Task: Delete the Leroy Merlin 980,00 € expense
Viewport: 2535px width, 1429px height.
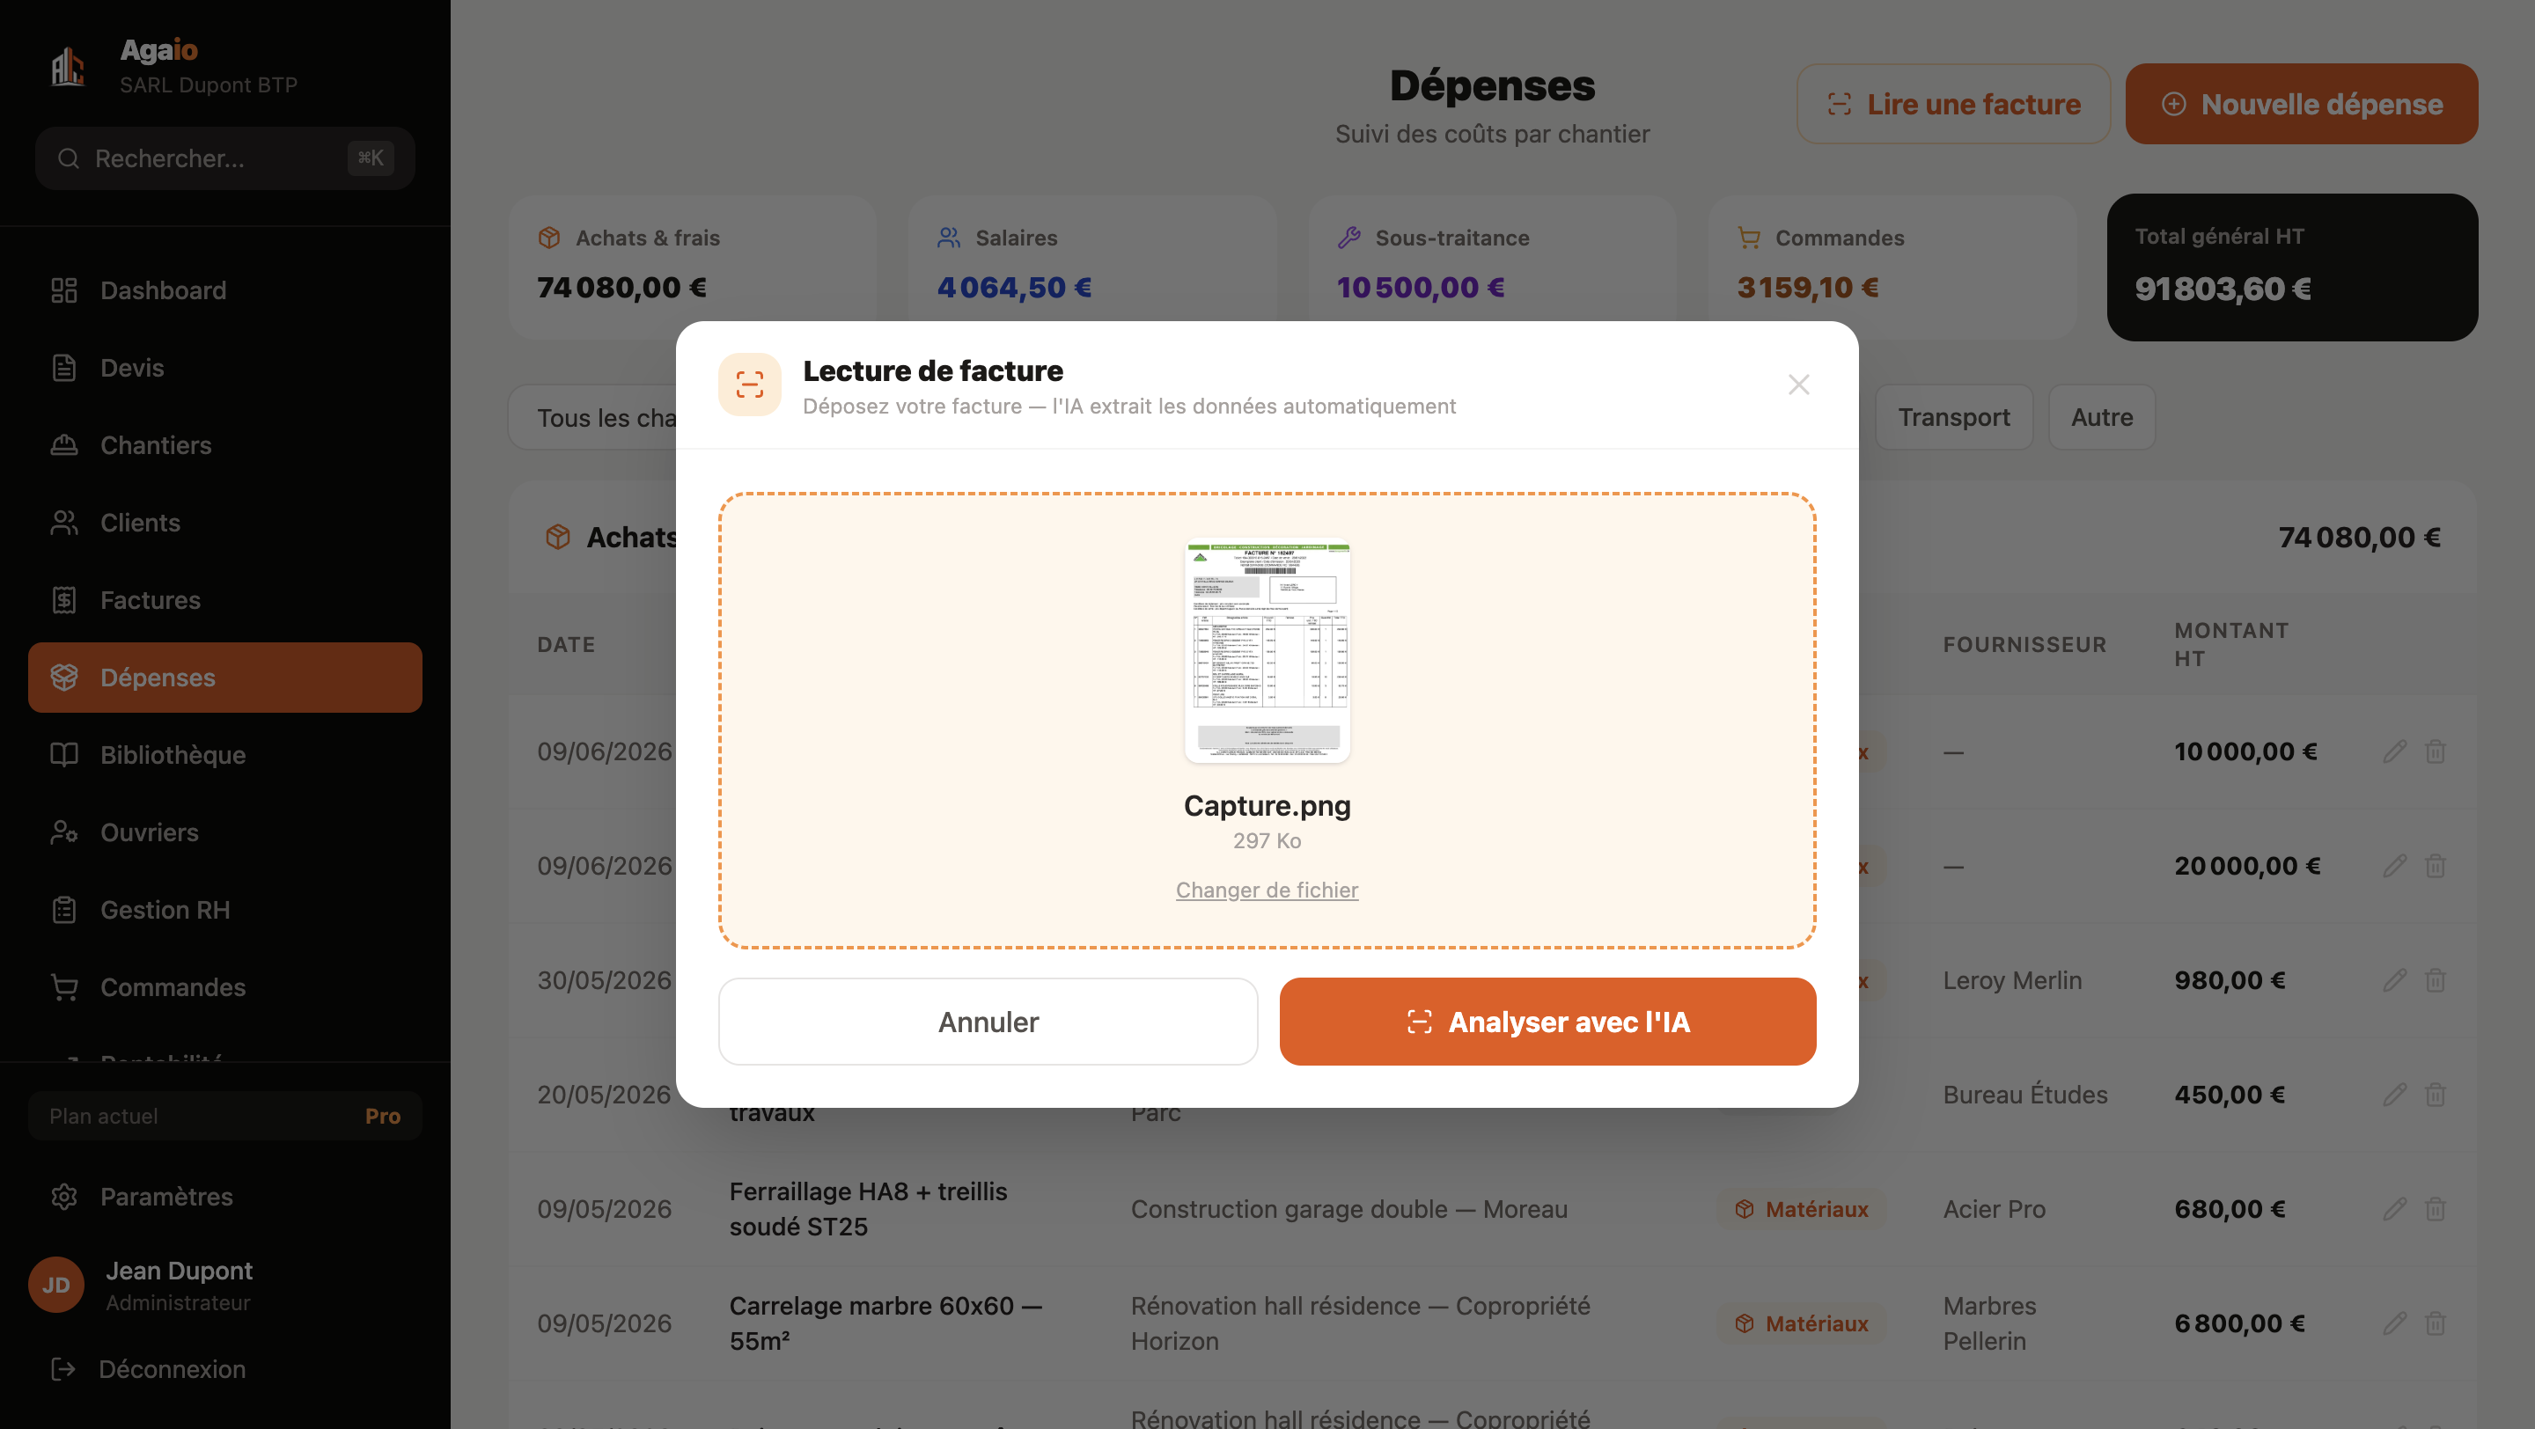Action: pos(2436,979)
